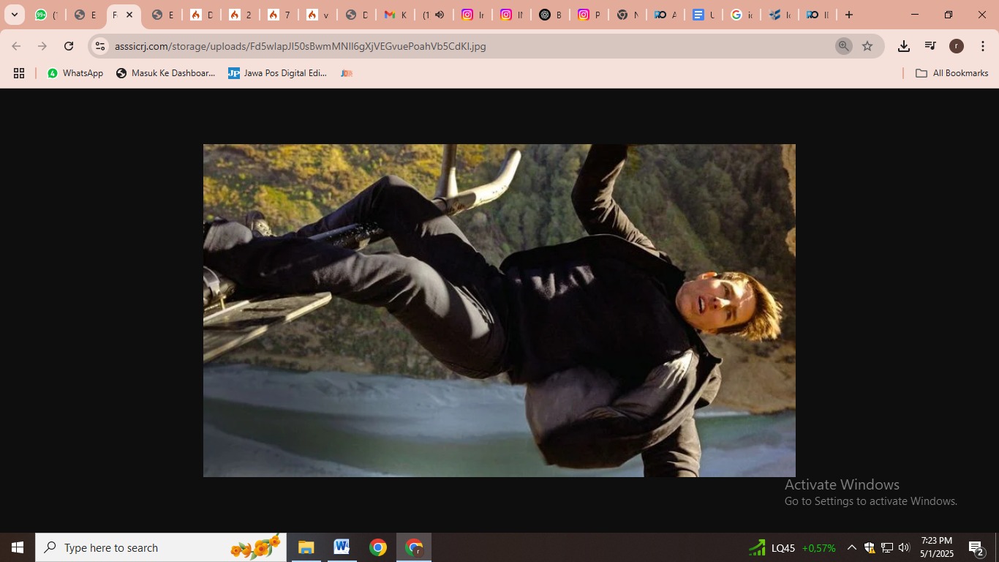Open the Chrome three-dot menu
The width and height of the screenshot is (999, 562).
click(x=983, y=46)
